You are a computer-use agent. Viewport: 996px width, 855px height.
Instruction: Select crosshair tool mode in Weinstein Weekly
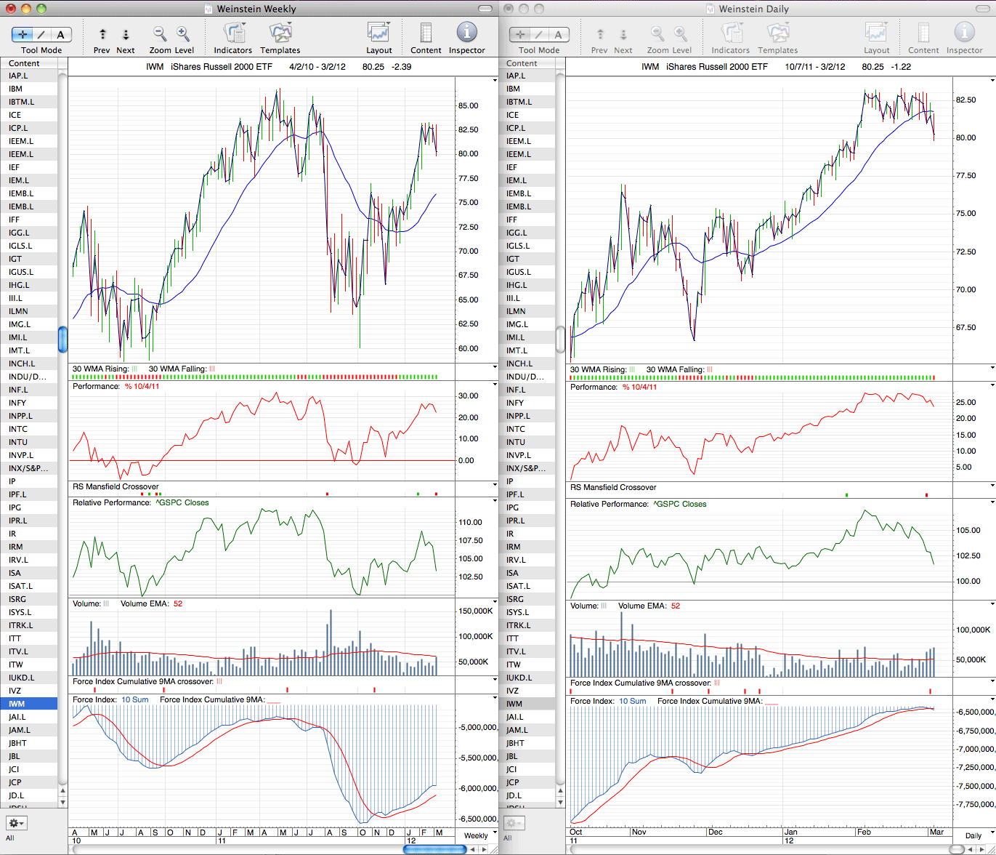pos(23,34)
